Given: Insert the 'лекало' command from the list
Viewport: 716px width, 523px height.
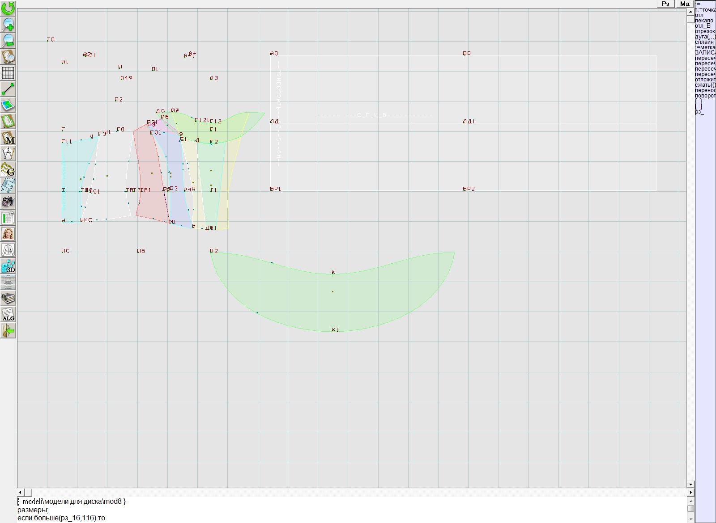Looking at the screenshot, I should pos(704,21).
